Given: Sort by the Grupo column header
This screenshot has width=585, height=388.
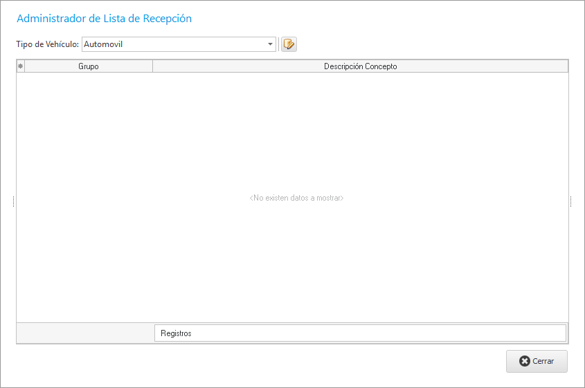Looking at the screenshot, I should [x=89, y=66].
